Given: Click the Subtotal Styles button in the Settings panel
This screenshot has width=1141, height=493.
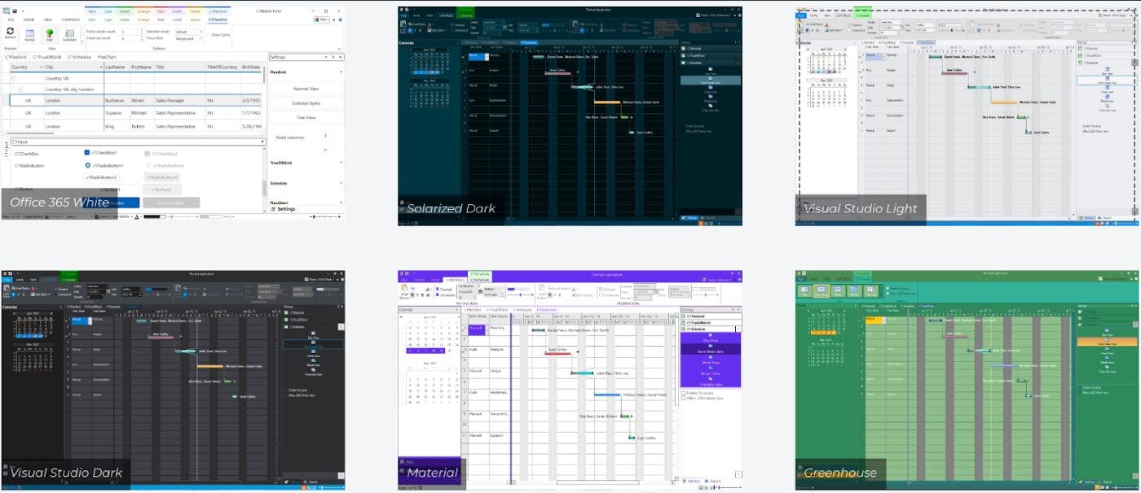Looking at the screenshot, I should pyautogui.click(x=306, y=103).
